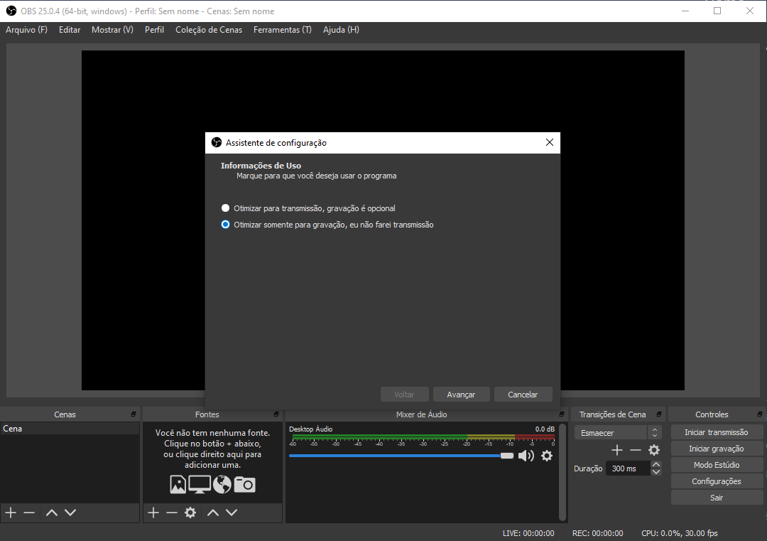Open Configurações from Controles

[716, 481]
